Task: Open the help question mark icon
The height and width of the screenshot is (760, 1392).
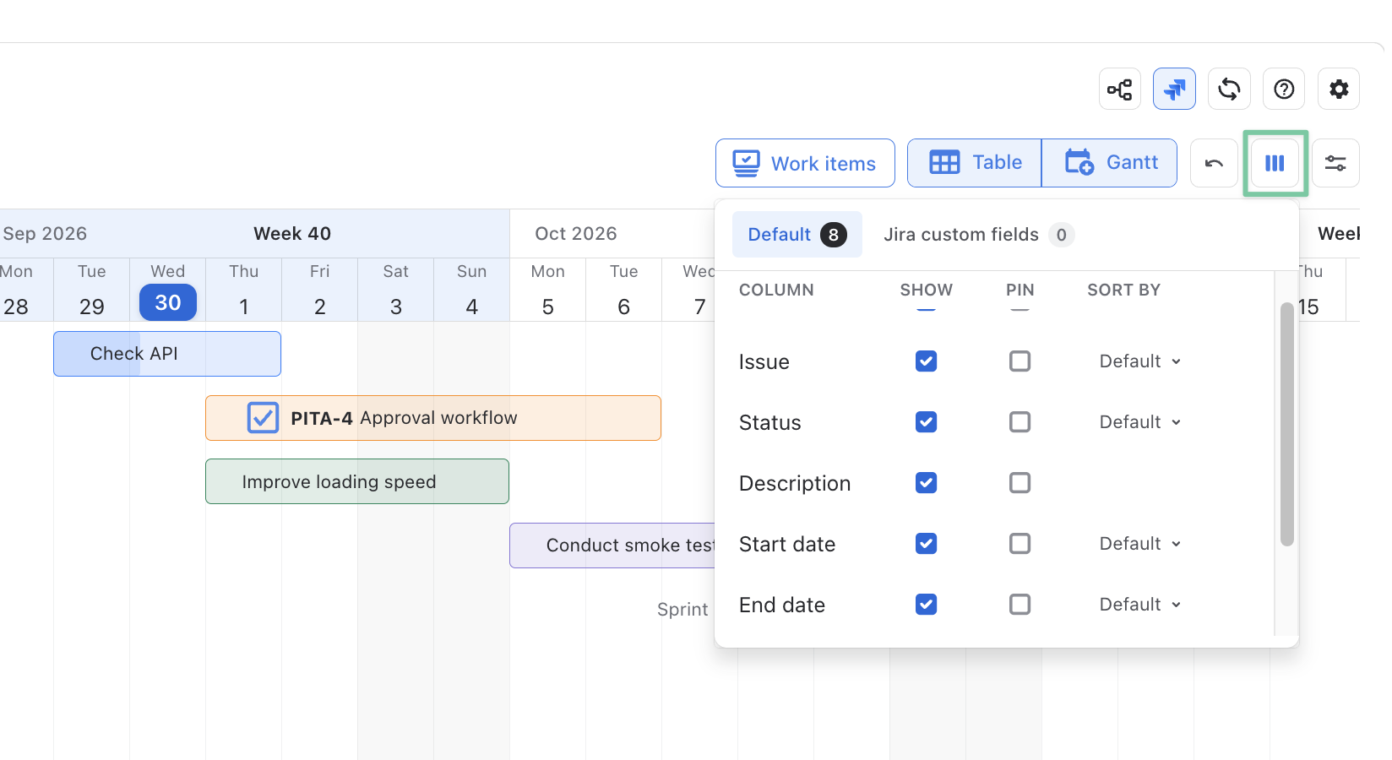Action: coord(1284,89)
